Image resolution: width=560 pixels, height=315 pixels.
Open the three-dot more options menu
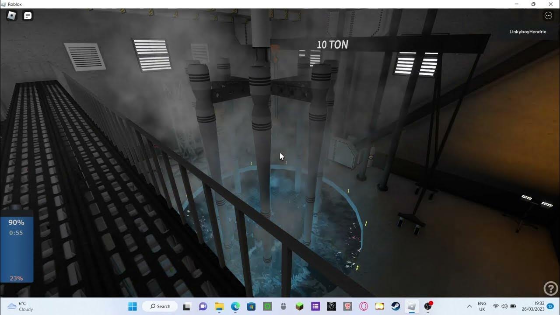coord(548,16)
